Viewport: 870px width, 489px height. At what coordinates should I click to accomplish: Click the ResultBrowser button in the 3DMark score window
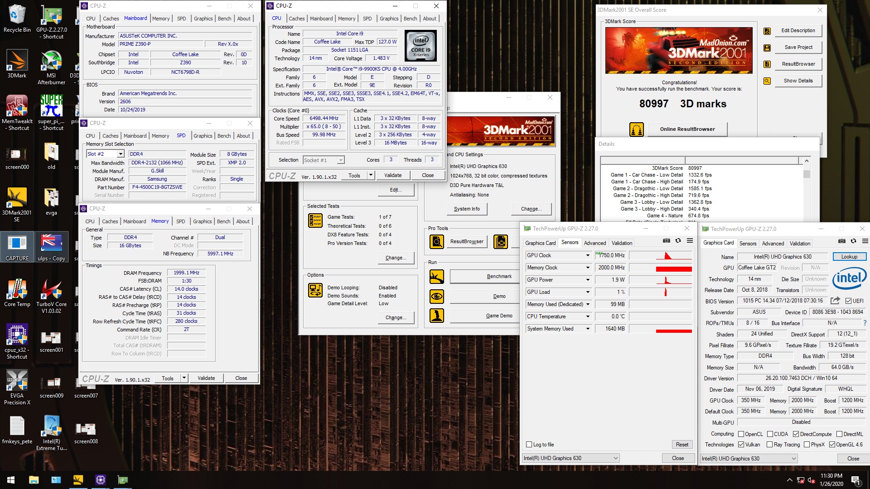coord(798,64)
